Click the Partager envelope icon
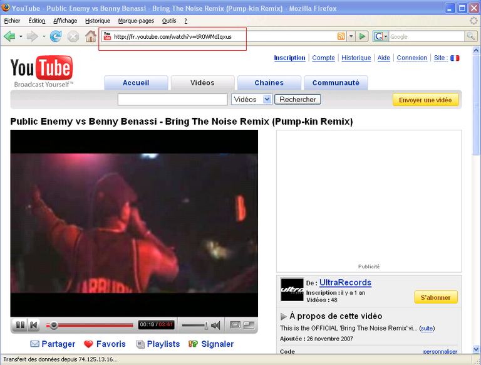This screenshot has height=365, width=481. (x=34, y=344)
